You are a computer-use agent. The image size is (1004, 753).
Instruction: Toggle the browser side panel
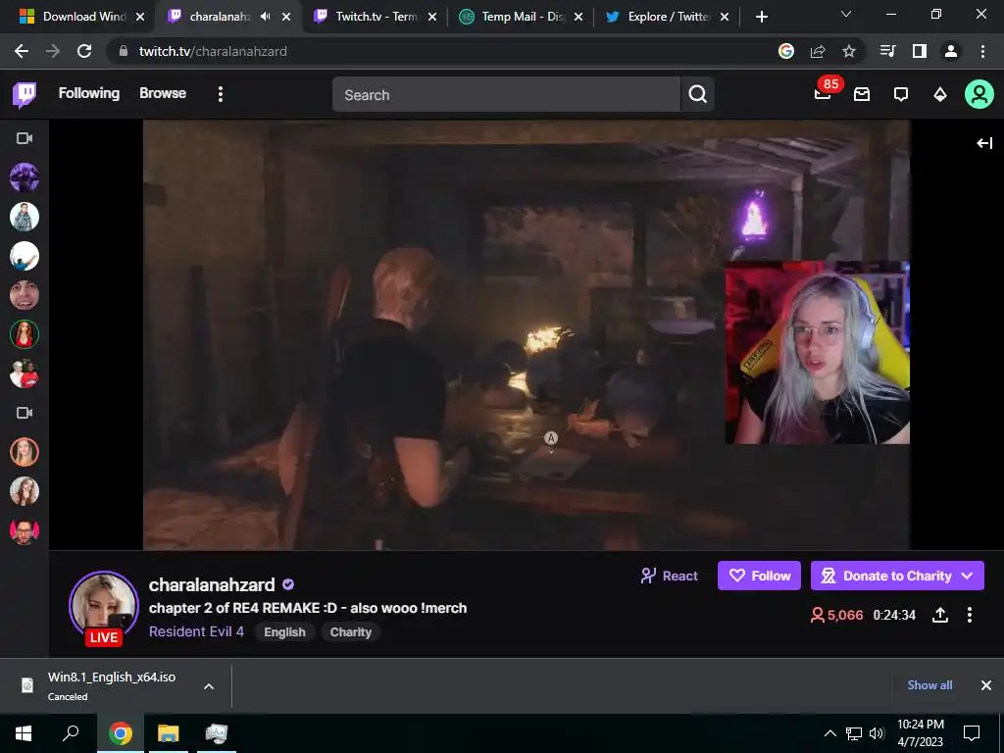(920, 51)
